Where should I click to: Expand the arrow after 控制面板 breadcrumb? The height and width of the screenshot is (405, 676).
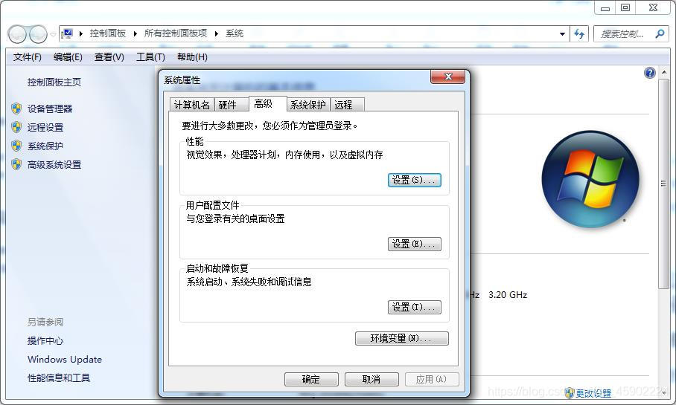pyautogui.click(x=135, y=33)
